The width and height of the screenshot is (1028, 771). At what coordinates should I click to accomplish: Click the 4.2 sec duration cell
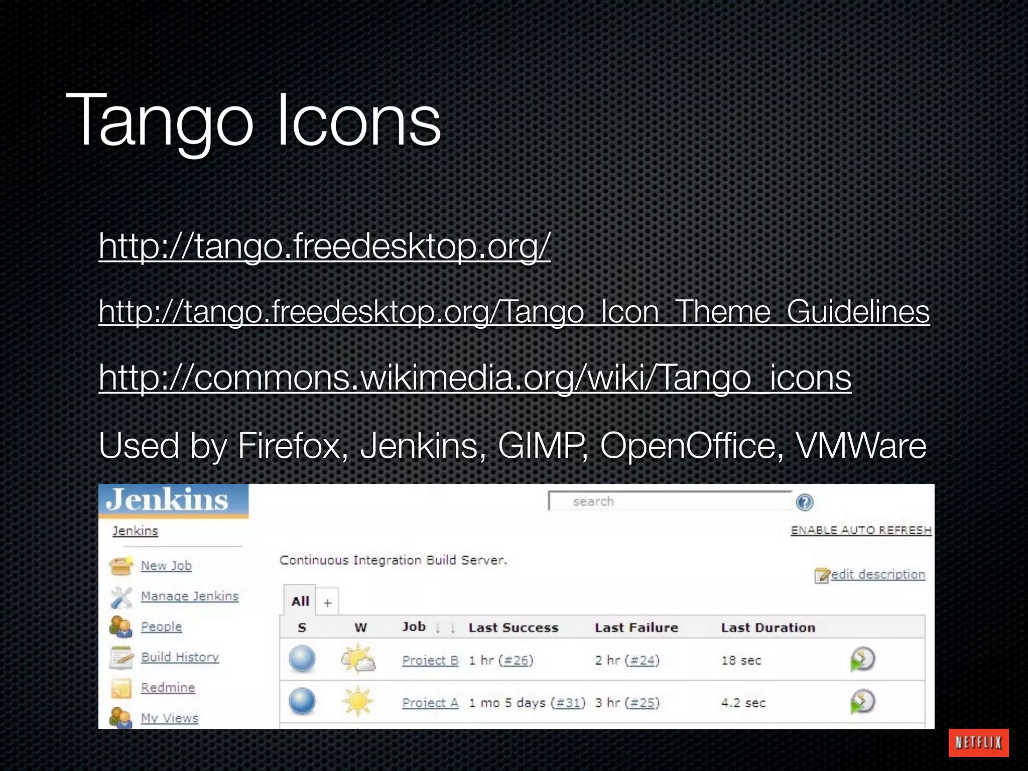click(743, 702)
